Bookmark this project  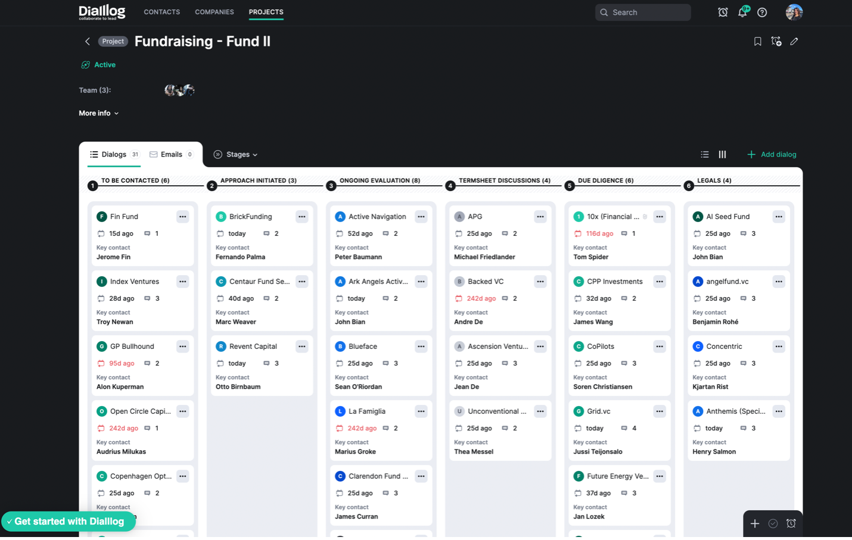click(757, 42)
